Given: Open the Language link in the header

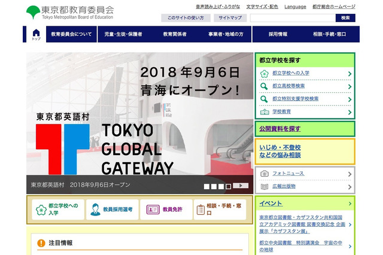Looking at the screenshot, I should coord(295,7).
